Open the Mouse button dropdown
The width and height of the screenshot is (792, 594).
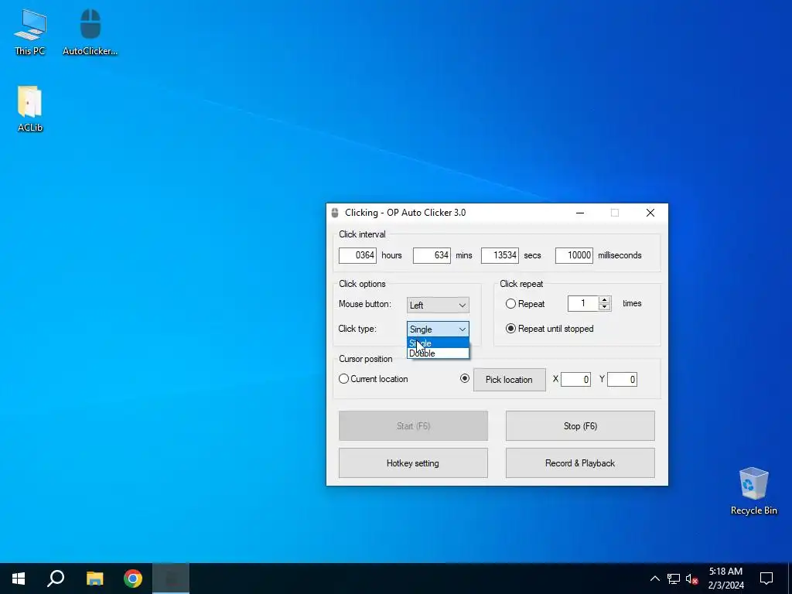438,305
